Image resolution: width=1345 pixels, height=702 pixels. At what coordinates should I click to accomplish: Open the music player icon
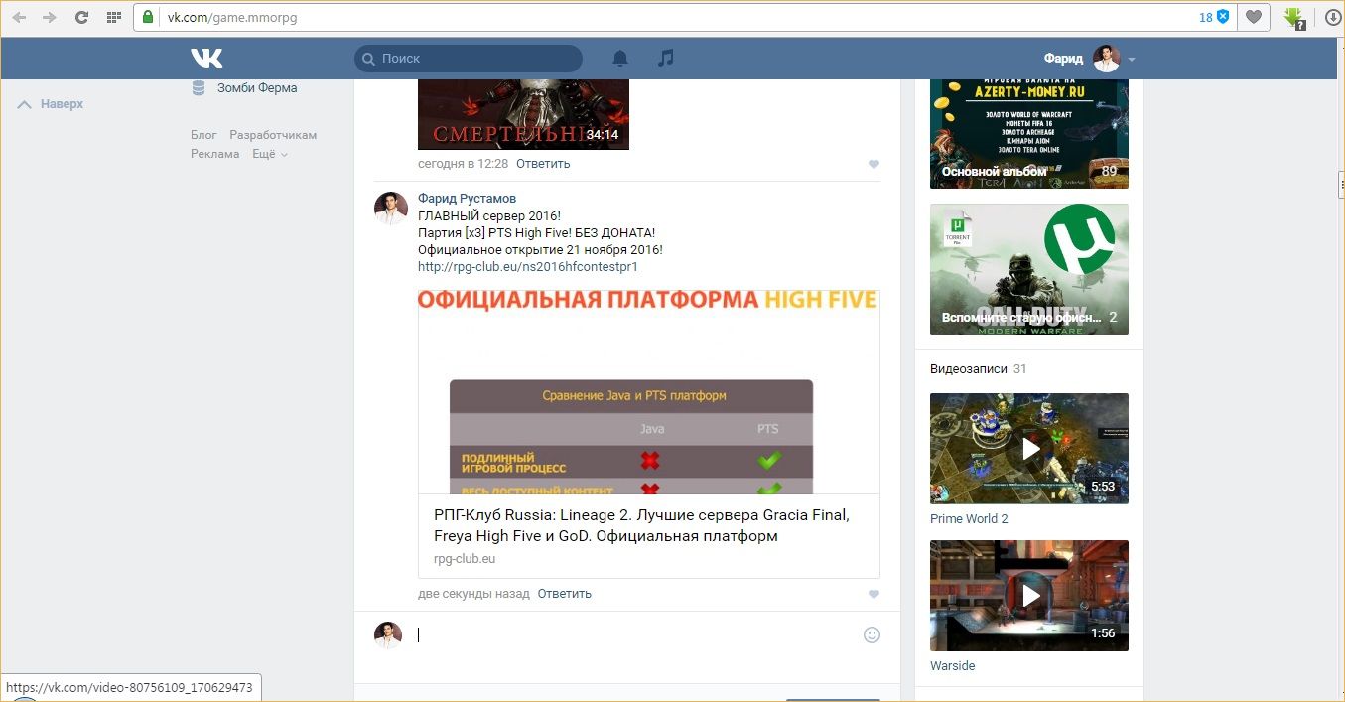point(666,58)
